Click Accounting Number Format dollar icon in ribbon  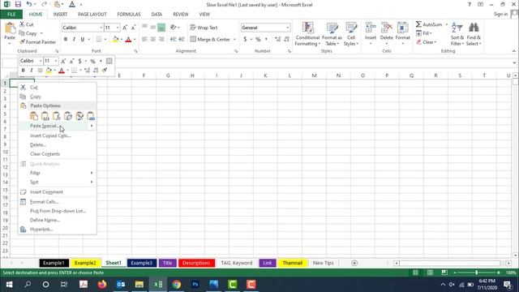click(245, 40)
